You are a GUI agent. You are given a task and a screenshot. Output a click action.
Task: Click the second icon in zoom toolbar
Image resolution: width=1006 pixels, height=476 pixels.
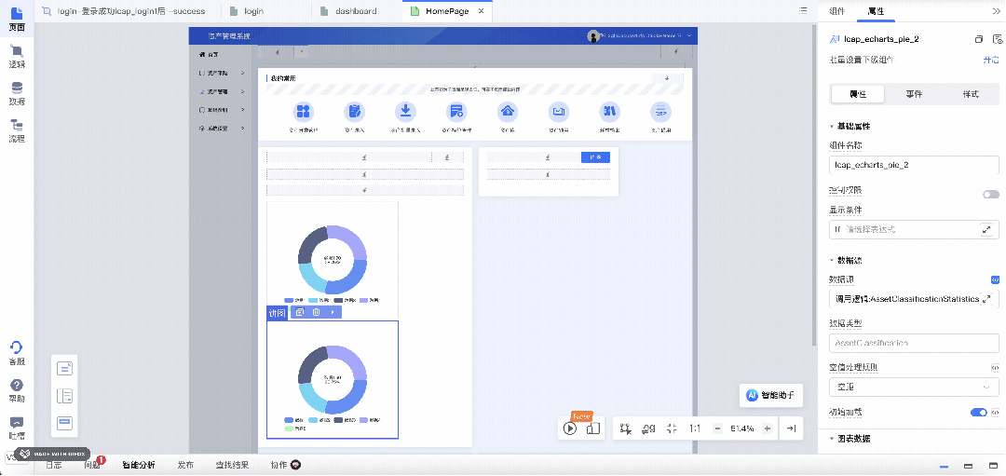[x=648, y=428]
